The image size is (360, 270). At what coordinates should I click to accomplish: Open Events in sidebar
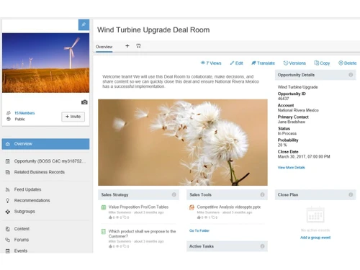coord(45,251)
